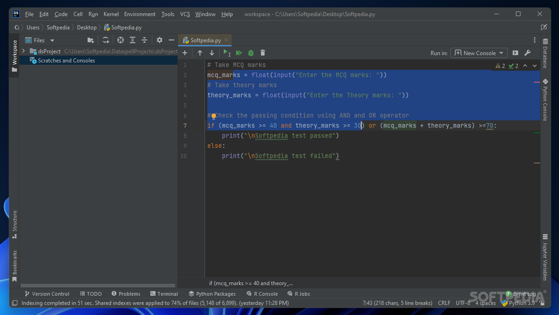Click the breadcrumb 'if (mcq_marks >= 40 and theory_...'
559x315 pixels.
pyautogui.click(x=251, y=283)
